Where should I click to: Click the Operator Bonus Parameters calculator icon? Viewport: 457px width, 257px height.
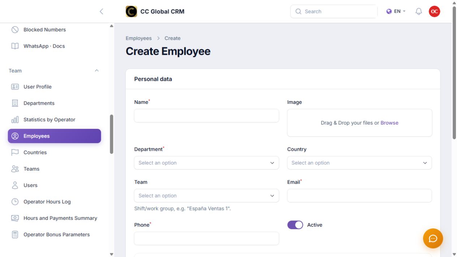pos(15,235)
